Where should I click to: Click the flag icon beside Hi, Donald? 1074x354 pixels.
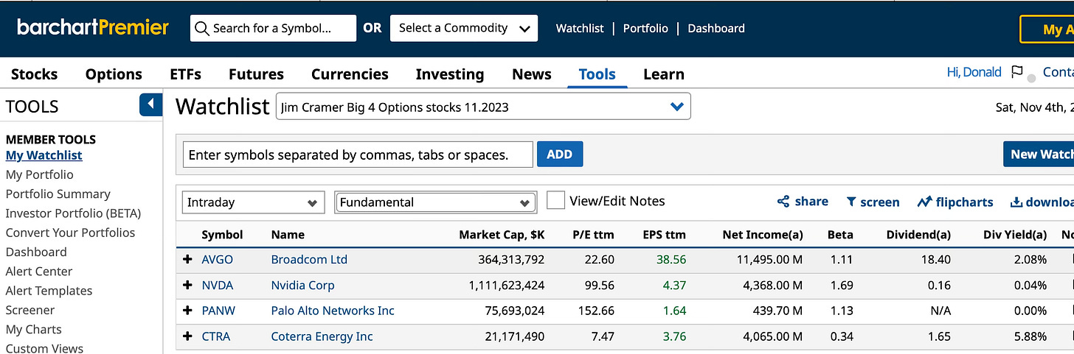pyautogui.click(x=1017, y=72)
